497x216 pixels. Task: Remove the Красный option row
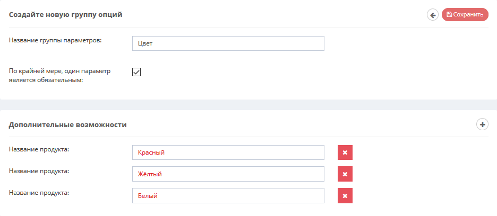(345, 152)
